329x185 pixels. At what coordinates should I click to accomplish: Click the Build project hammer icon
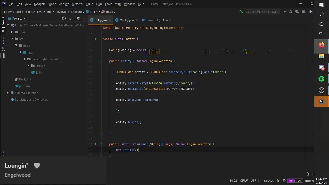point(241,12)
